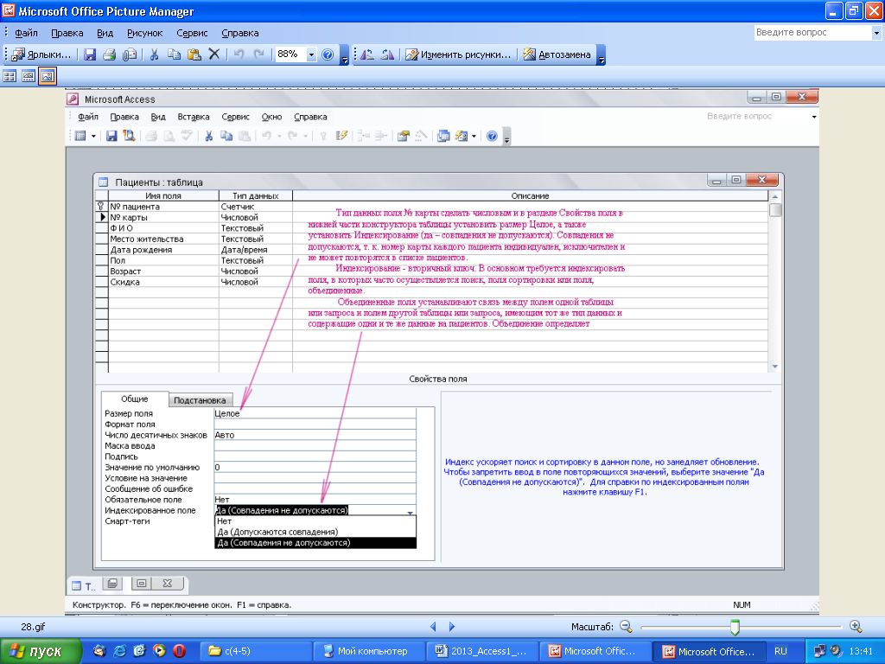Choose Да (Совпадения не допускаются) list option
The height and width of the screenshot is (664, 885).
coord(315,543)
